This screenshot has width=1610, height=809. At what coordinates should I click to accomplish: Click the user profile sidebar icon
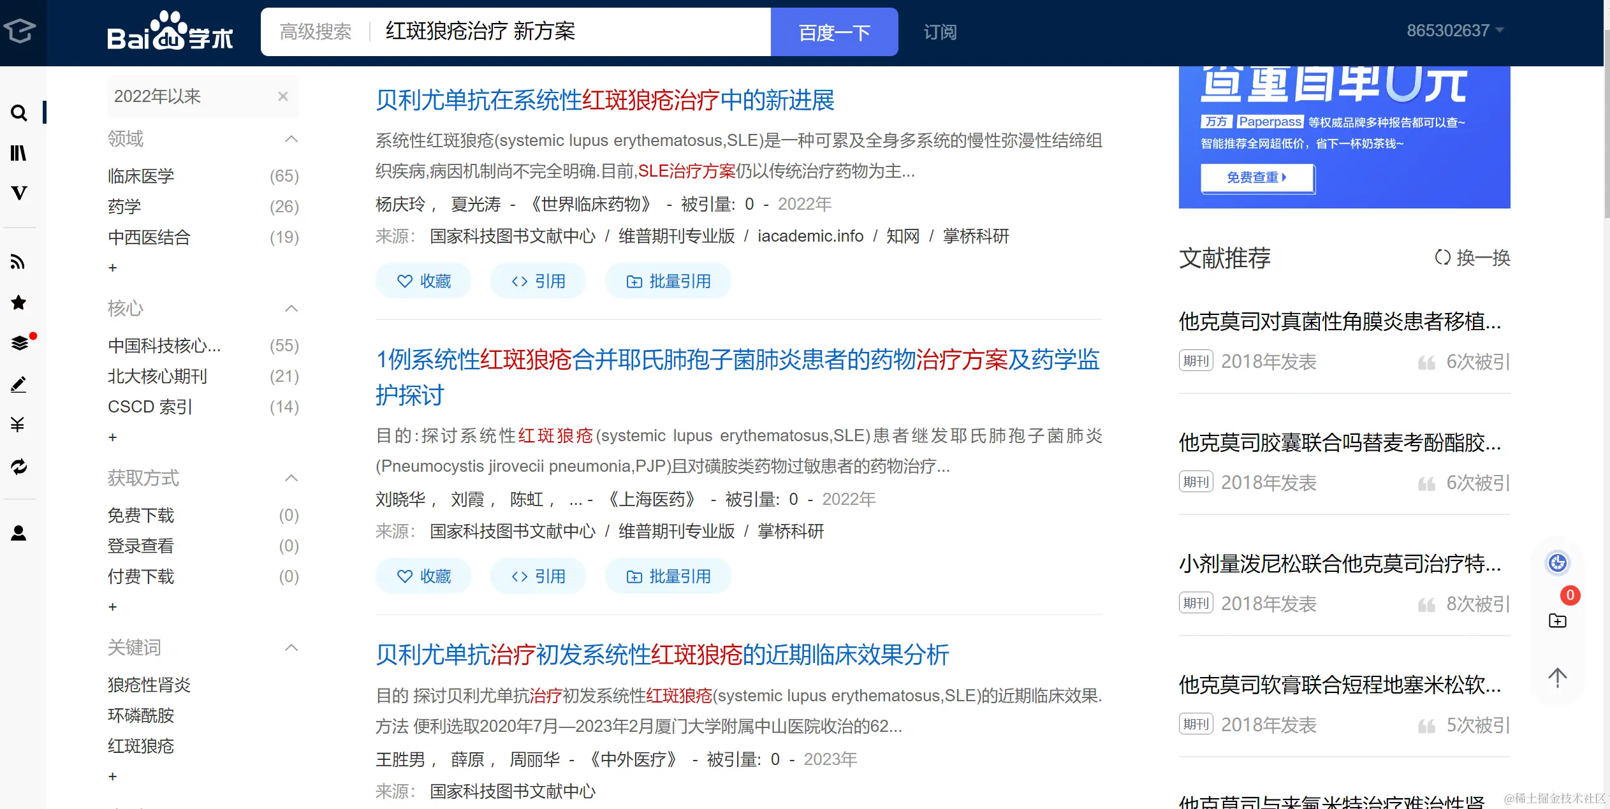tap(19, 533)
